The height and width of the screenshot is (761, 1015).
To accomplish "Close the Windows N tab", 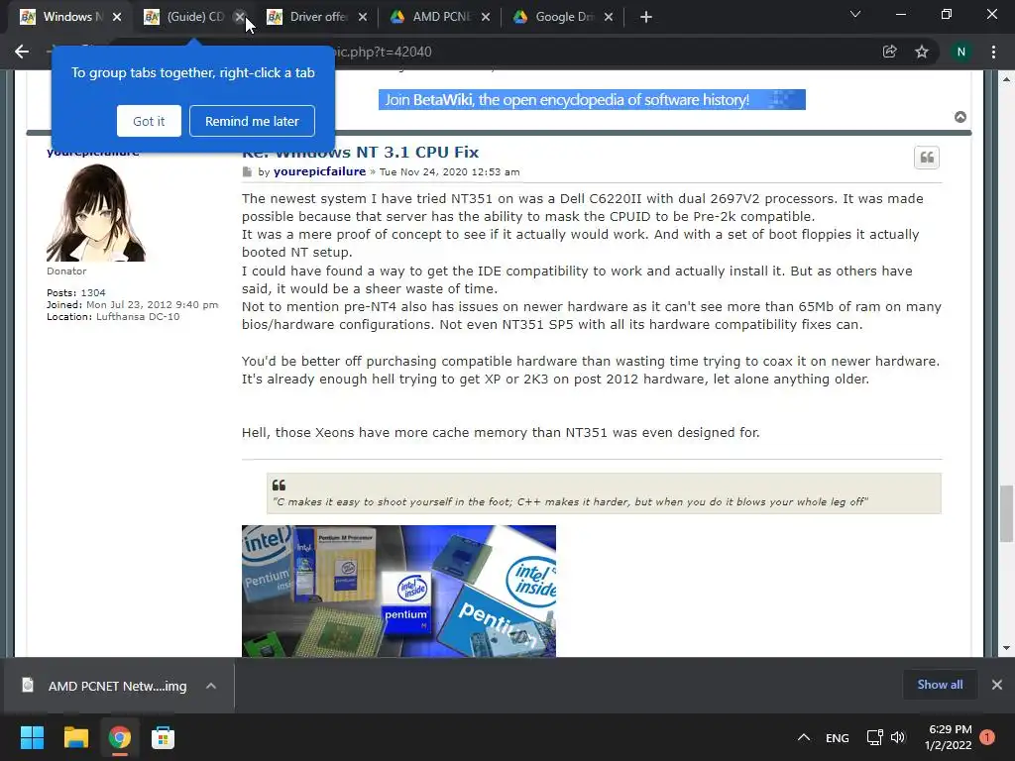I will click(x=117, y=17).
